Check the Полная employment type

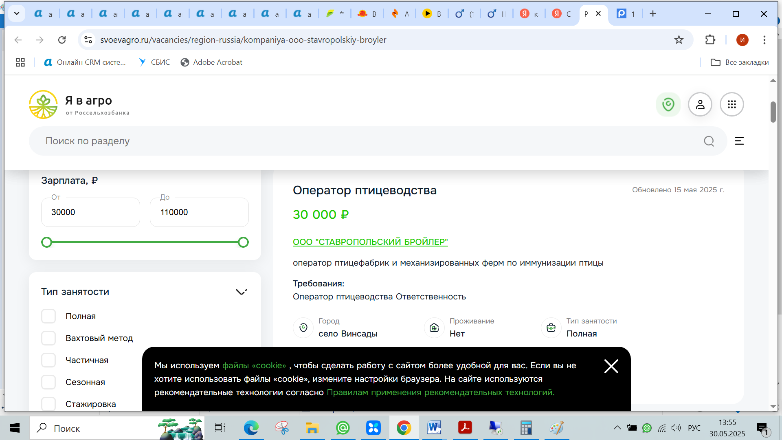(48, 316)
